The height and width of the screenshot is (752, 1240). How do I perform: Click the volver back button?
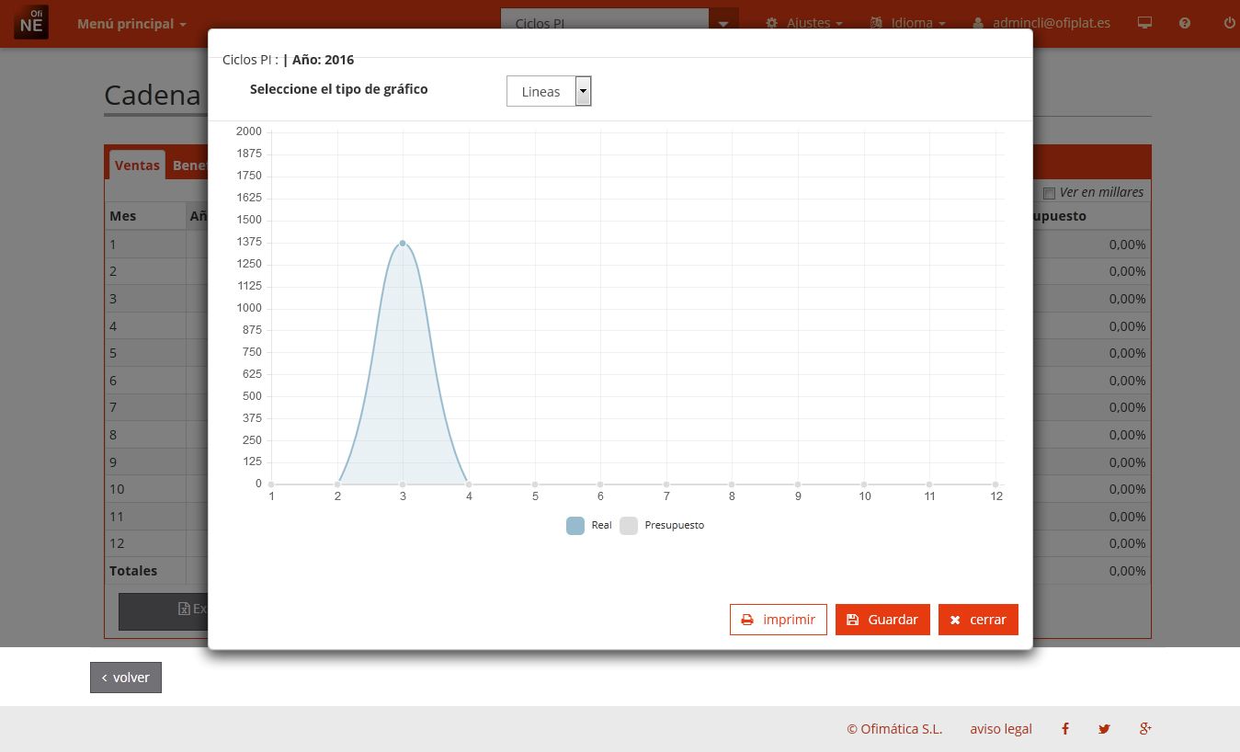(x=126, y=678)
